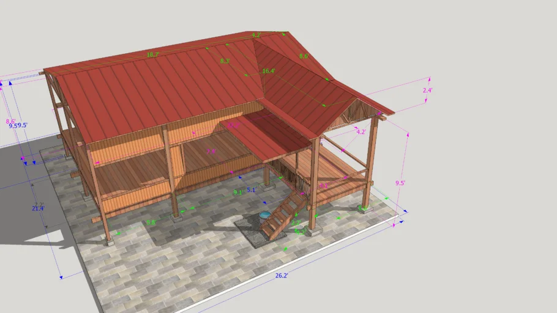Screen dimensions: 557x313
Task: Select the 8.6' hip roof dimension label
Action: click(304, 56)
